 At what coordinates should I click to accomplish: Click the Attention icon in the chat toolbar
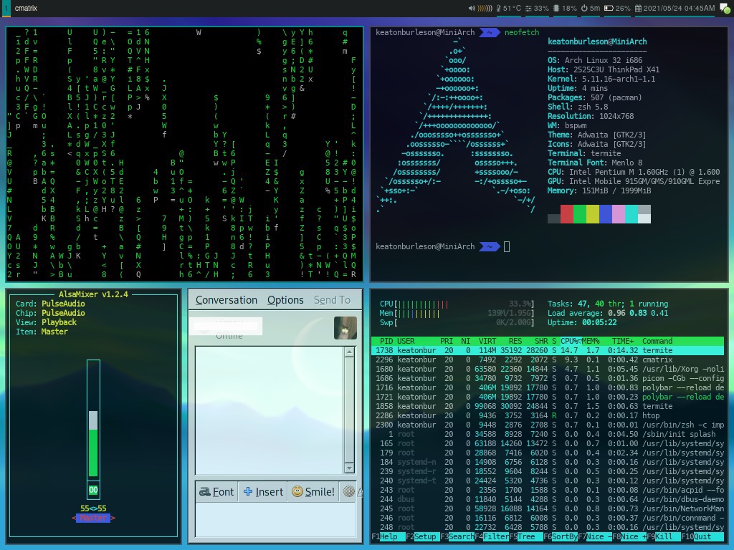(x=350, y=492)
